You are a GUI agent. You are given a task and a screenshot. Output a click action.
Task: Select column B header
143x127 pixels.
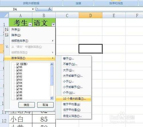coord(44,15)
